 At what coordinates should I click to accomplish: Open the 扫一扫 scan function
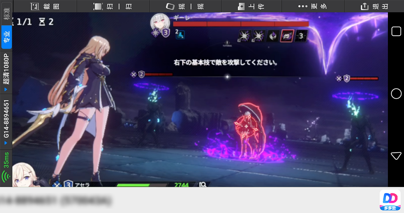coord(113,6)
